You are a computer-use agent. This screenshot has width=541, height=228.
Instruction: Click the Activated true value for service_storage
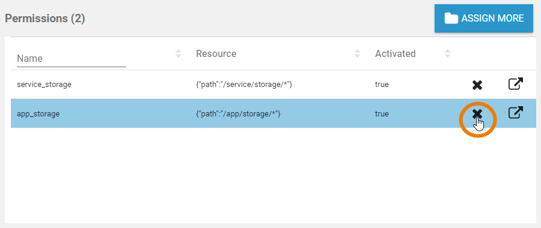[382, 85]
